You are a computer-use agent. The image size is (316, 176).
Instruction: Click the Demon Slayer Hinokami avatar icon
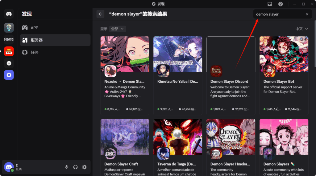[x=216, y=154]
